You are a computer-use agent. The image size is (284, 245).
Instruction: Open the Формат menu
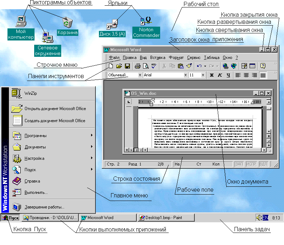pyautogui.click(x=176, y=58)
